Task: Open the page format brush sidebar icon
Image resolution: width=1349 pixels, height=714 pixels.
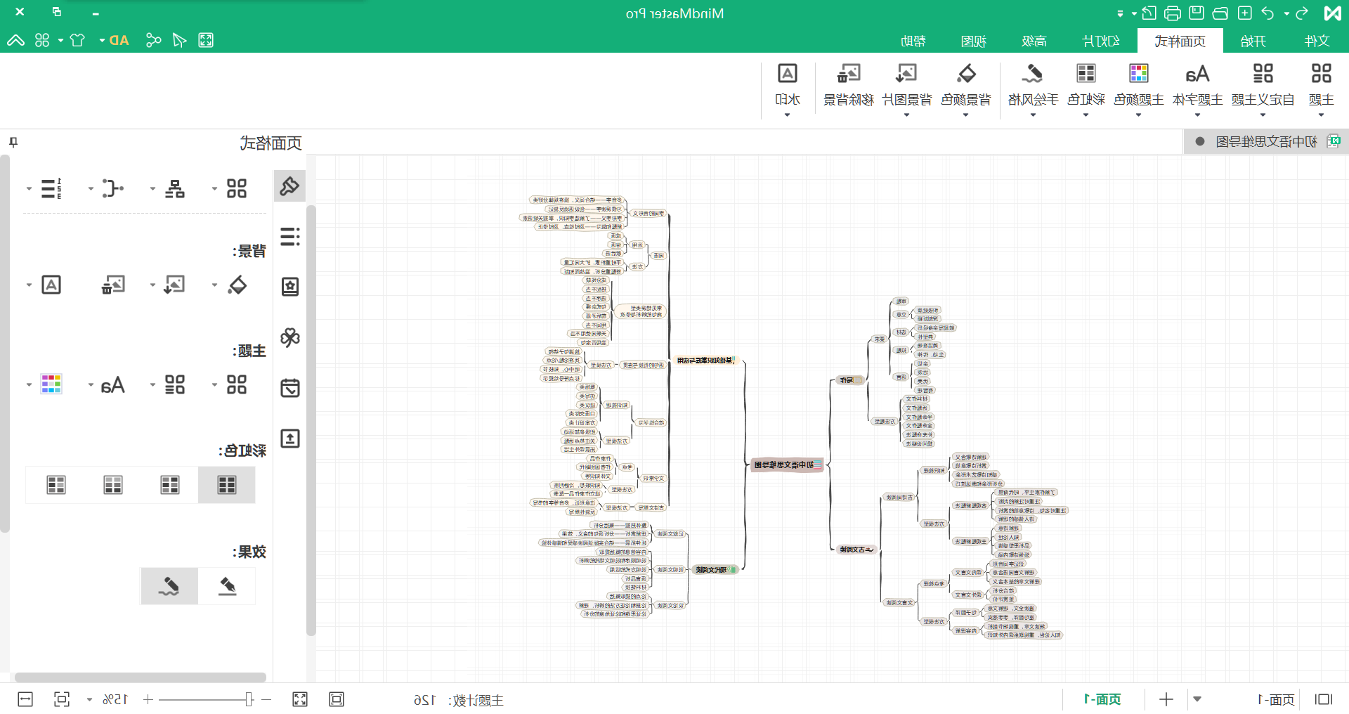Action: point(289,186)
